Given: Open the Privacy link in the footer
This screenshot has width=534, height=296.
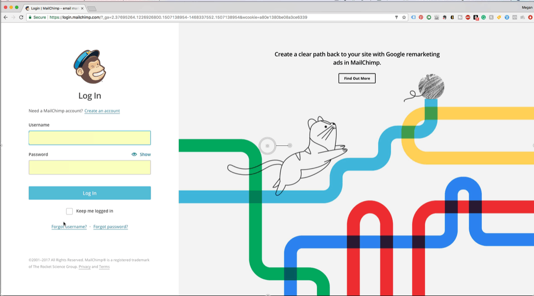Looking at the screenshot, I should pyautogui.click(x=85, y=267).
